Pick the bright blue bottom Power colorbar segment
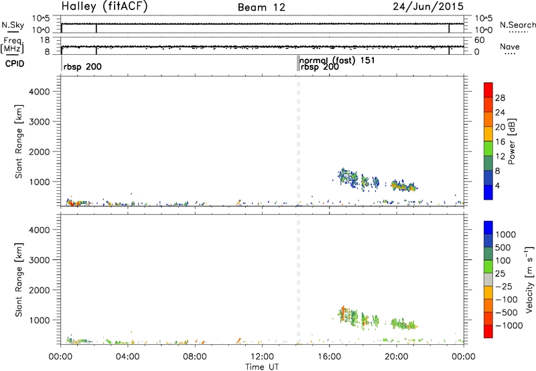536x371 pixels. (x=488, y=192)
